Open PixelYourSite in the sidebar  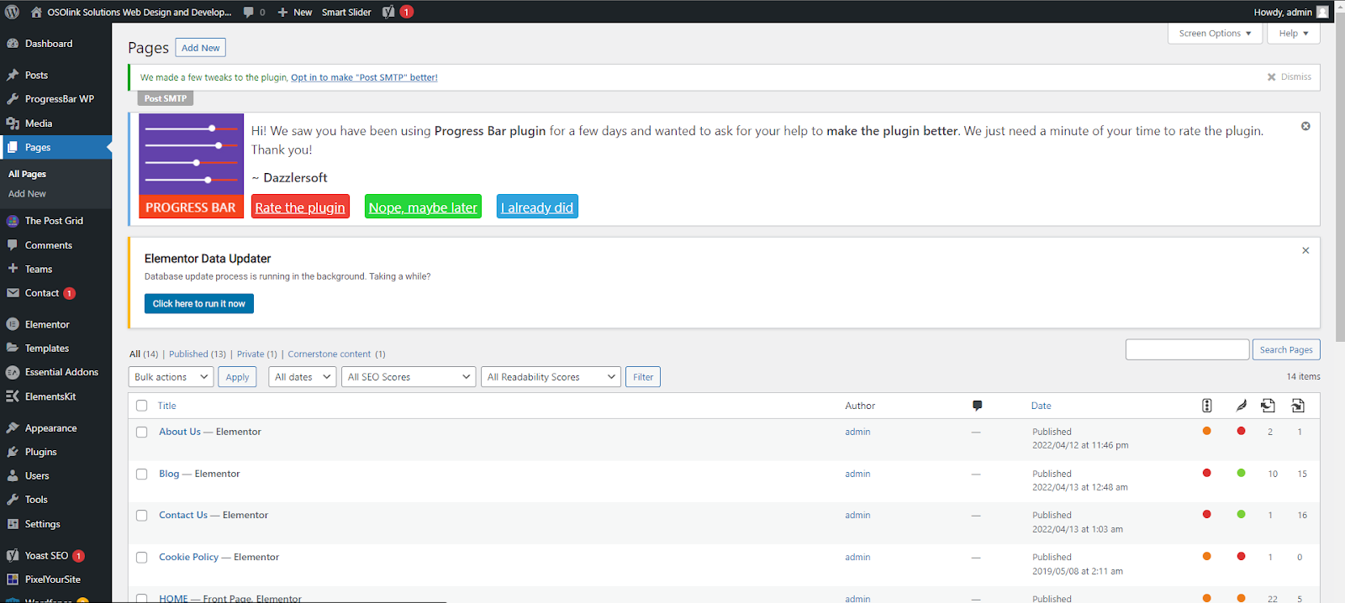pos(52,579)
